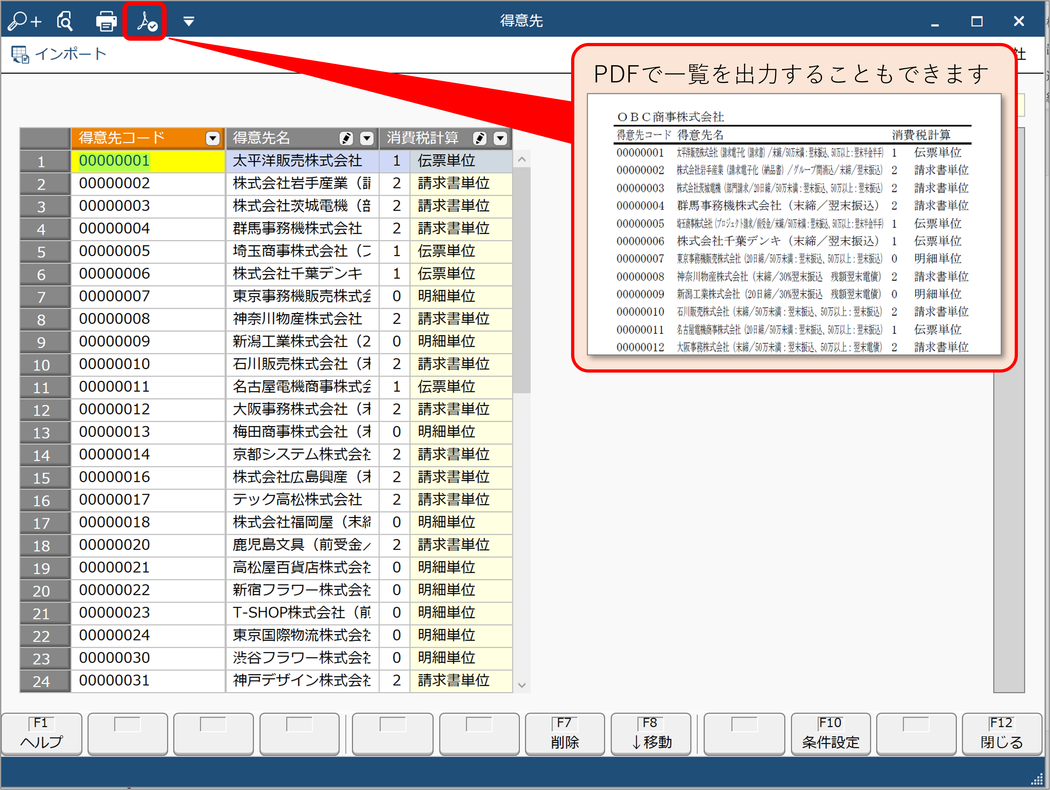
Task: Select 神奈川物産株式会社 name cell
Action: pyautogui.click(x=302, y=319)
